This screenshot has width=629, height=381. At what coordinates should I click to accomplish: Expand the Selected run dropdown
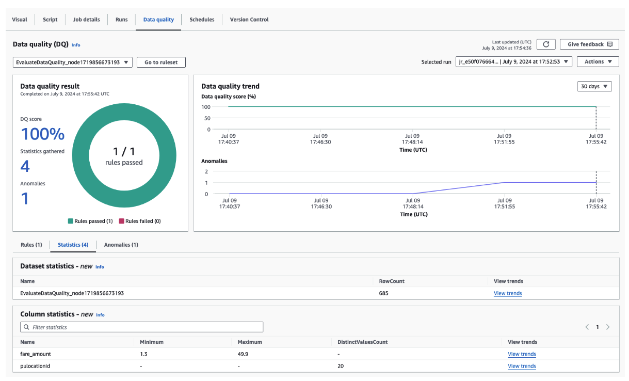click(513, 62)
